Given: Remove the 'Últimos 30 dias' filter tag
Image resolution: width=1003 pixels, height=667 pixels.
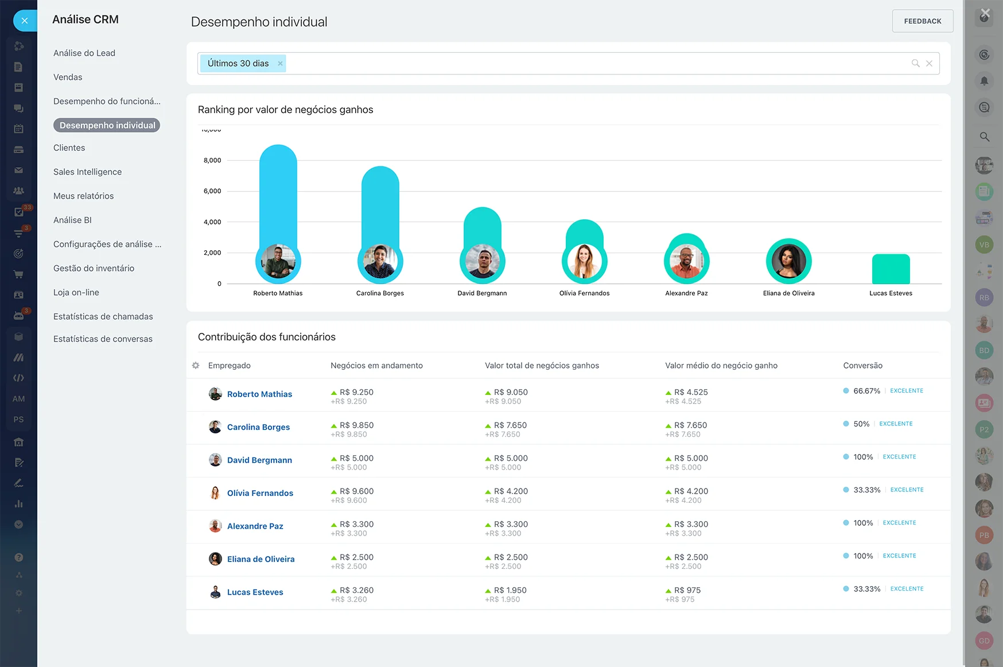Looking at the screenshot, I should tap(280, 64).
